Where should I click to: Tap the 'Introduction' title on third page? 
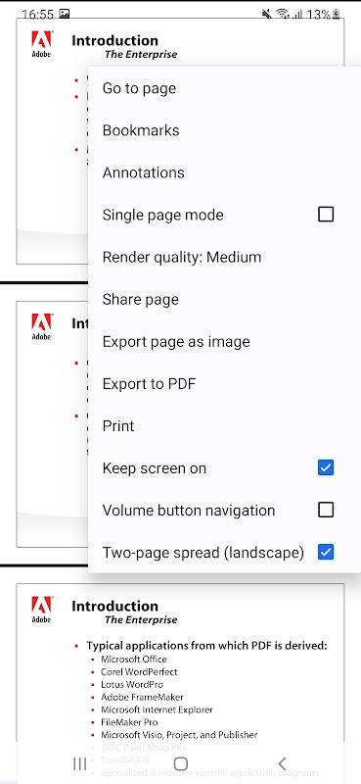(x=114, y=606)
